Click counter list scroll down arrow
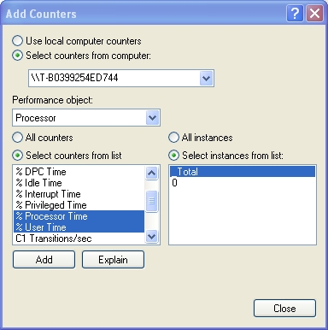 [x=151, y=236]
